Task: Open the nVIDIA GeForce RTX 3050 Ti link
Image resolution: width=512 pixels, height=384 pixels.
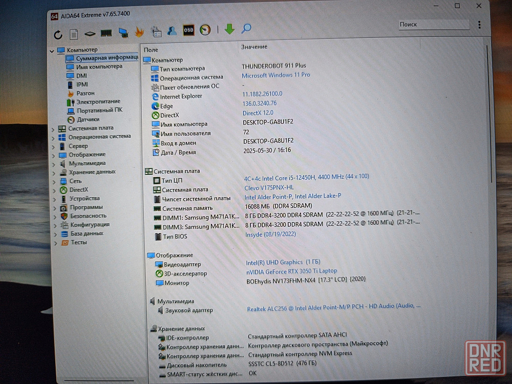Action: click(x=291, y=271)
